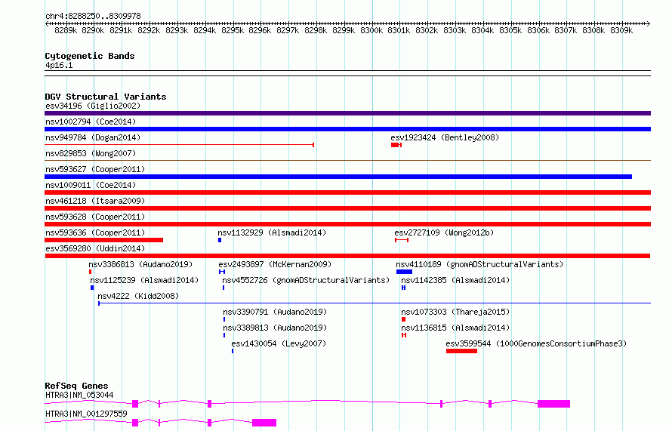This screenshot has height=431, width=672.
Task: Click the nsv461218 (Itsara2009) label
Action: (x=95, y=201)
